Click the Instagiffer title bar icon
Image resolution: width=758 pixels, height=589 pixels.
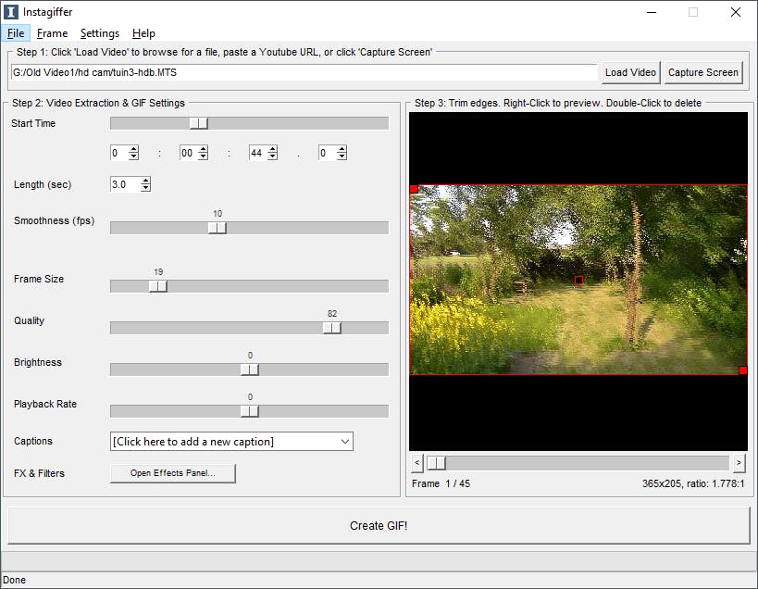pyautogui.click(x=11, y=12)
